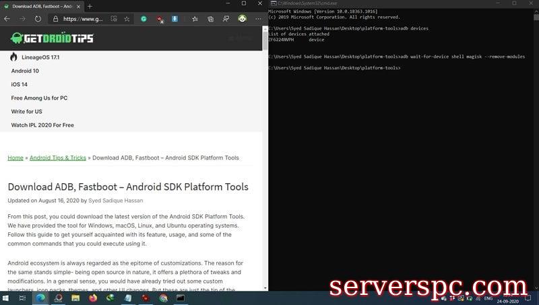Open iOS 14 menu entry
This screenshot has width=539, height=305.
point(20,84)
